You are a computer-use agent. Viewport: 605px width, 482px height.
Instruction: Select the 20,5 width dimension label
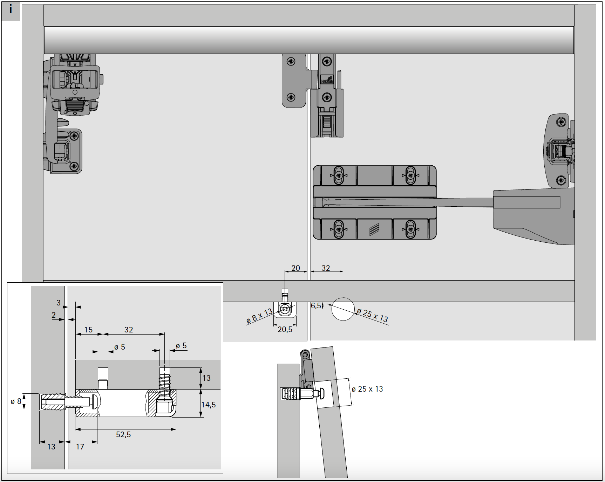285,330
